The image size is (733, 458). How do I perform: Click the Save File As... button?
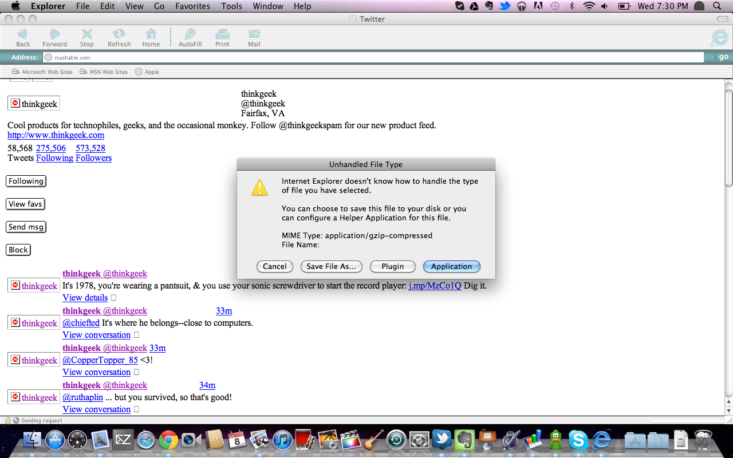tap(331, 266)
